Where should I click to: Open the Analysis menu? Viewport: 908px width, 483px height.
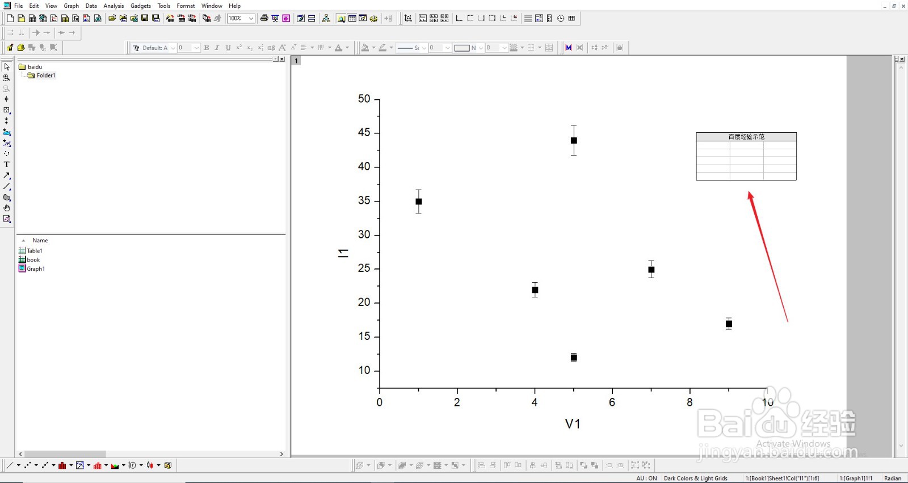point(113,6)
